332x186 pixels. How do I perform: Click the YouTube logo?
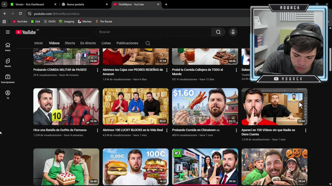(x=25, y=32)
